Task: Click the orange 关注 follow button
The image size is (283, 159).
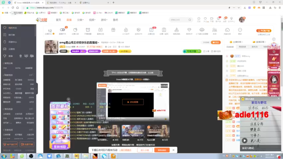Action: pyautogui.click(x=216, y=42)
